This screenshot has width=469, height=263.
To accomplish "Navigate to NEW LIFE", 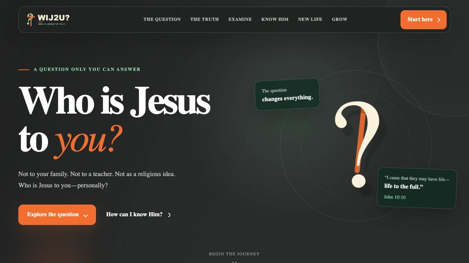I will pos(310,19).
